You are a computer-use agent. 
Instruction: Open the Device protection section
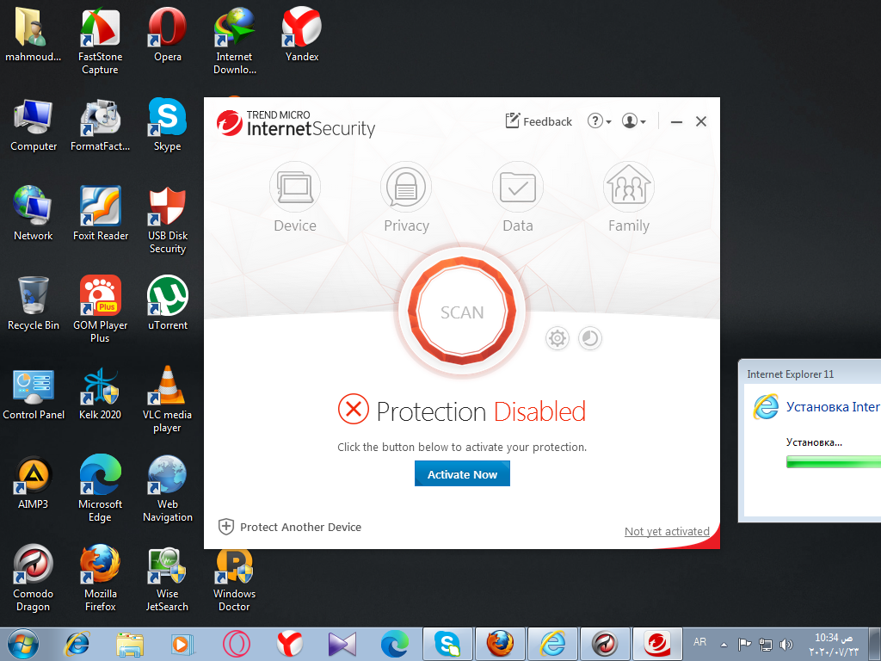coord(295,197)
